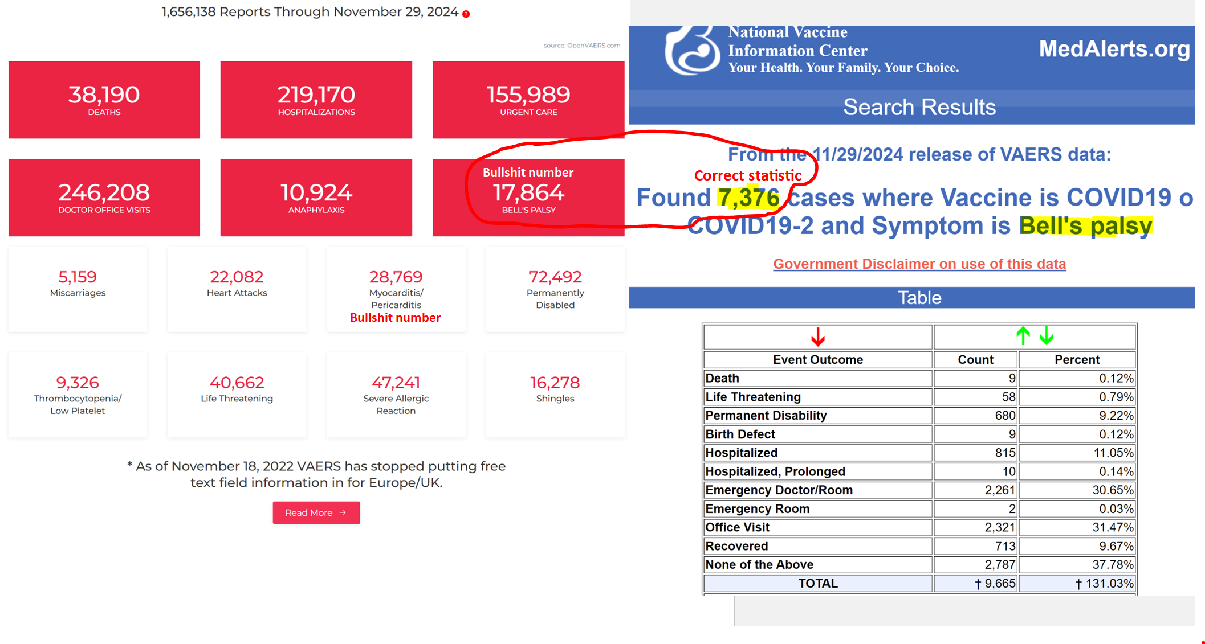Click the 11/29/2024 release of VAERS data line

[919, 154]
